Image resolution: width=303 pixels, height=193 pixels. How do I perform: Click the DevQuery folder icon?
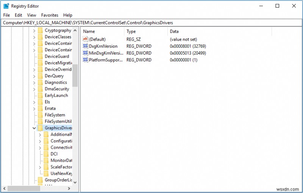[40, 76]
